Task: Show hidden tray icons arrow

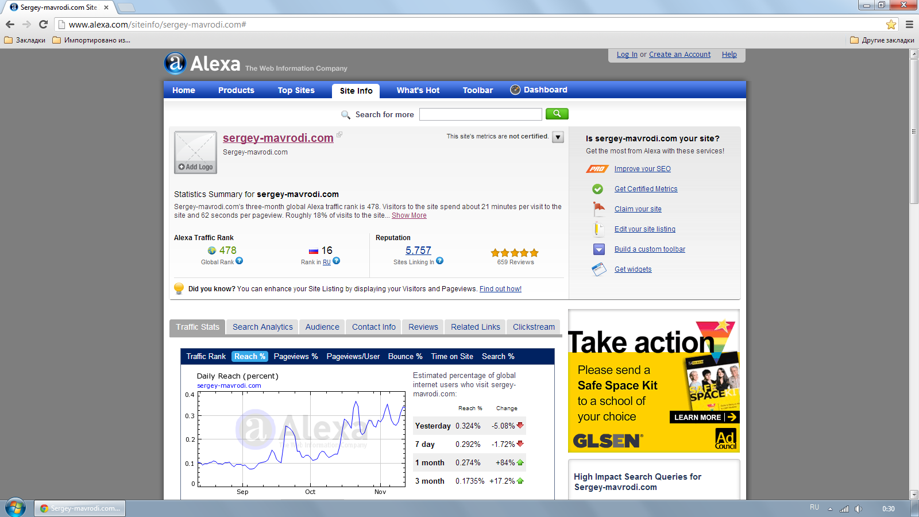Action: [x=830, y=509]
